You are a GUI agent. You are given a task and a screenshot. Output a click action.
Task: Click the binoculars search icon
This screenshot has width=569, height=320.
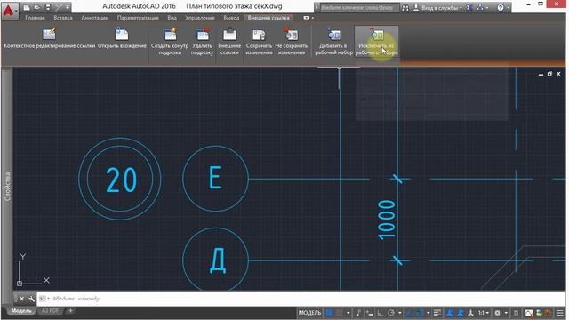pos(405,7)
